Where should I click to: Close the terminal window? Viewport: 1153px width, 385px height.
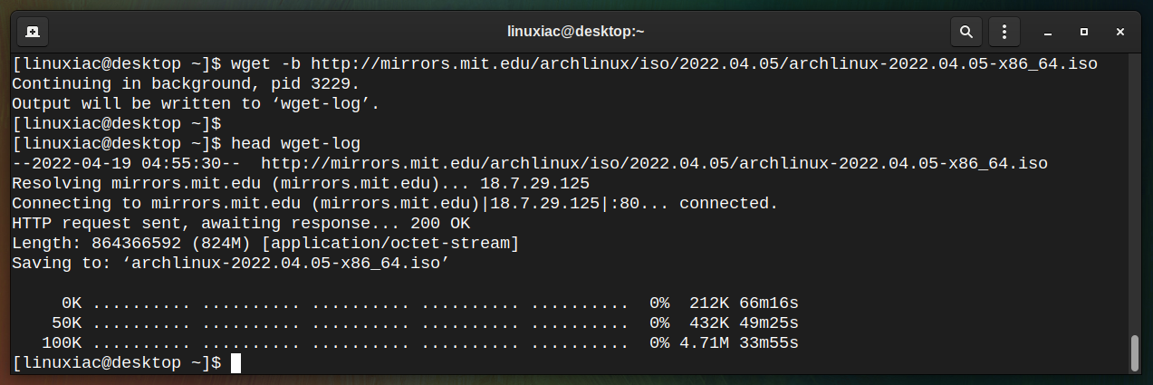(x=1121, y=32)
